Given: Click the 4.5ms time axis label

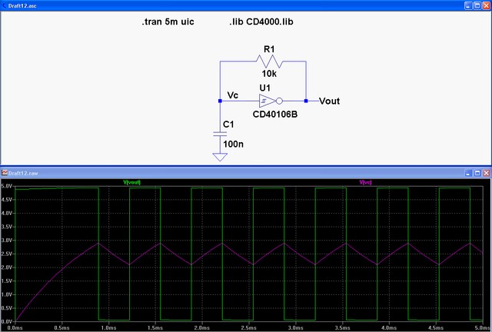Looking at the screenshot, I should pos(436,328).
